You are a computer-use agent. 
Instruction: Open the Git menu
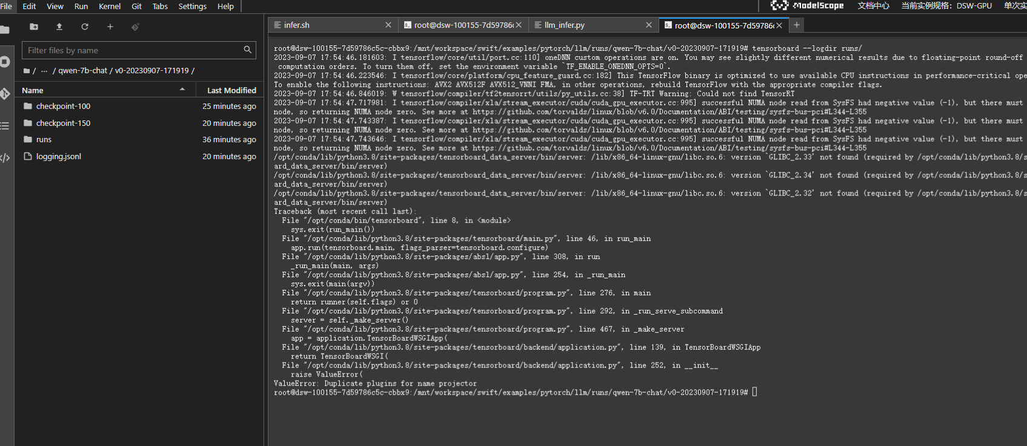point(136,6)
